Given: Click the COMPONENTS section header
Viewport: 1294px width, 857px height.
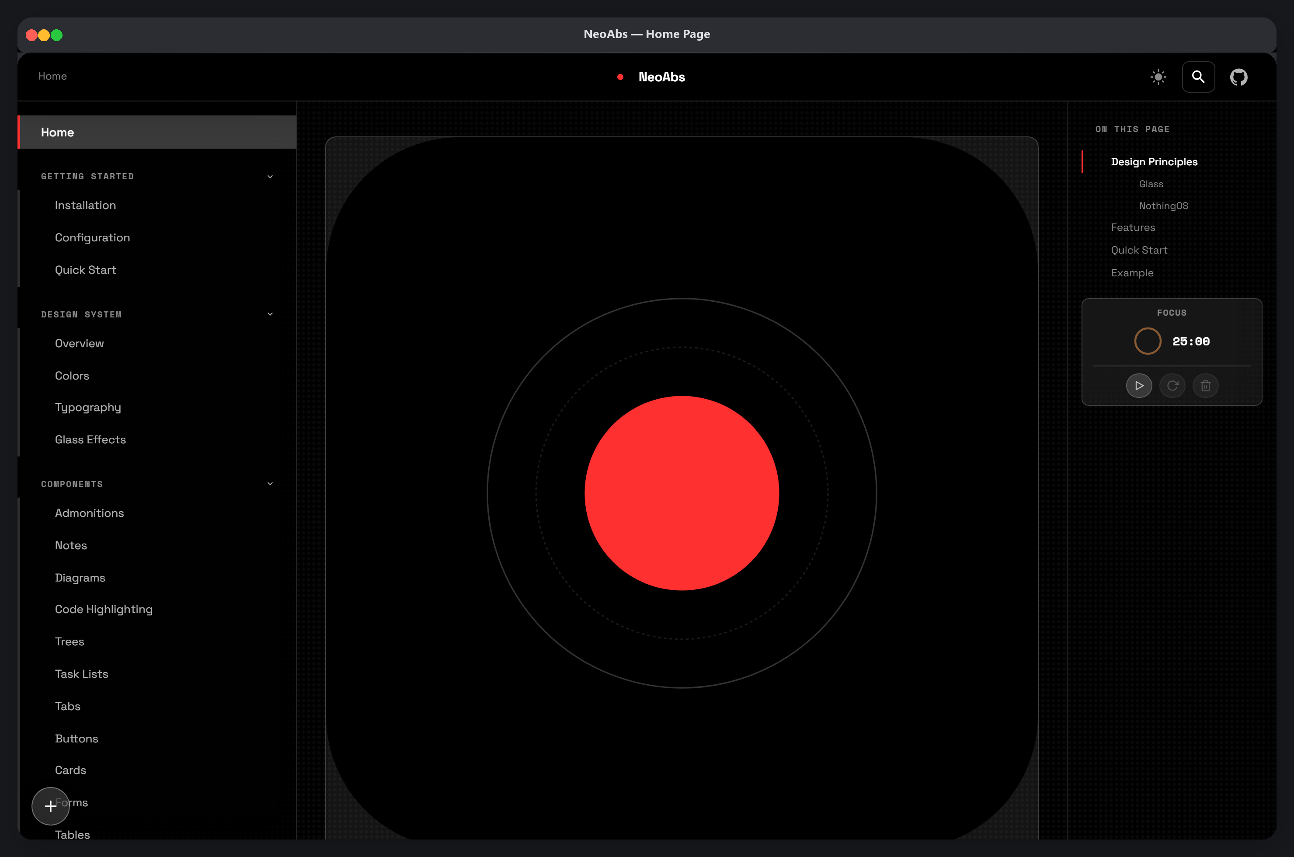Looking at the screenshot, I should 72,484.
